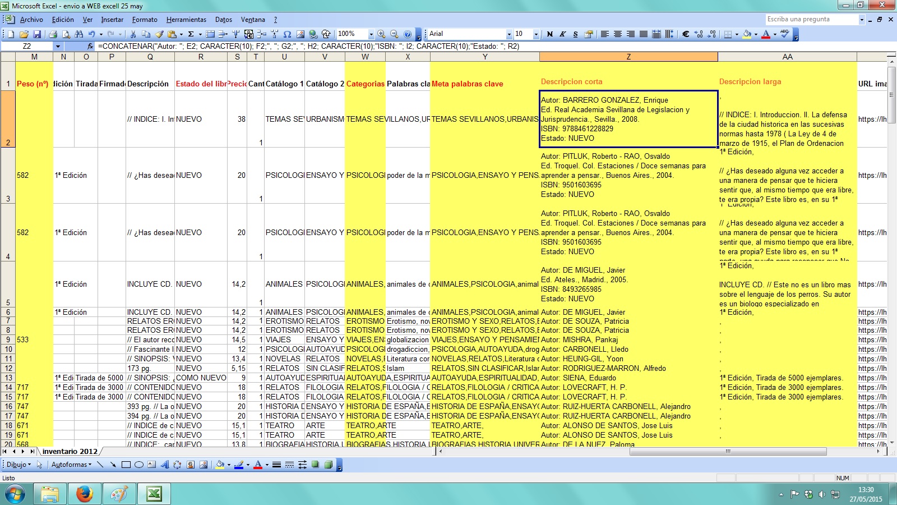Image resolution: width=897 pixels, height=505 pixels.
Task: Apply the yellow fill color swatch
Action: (x=746, y=34)
